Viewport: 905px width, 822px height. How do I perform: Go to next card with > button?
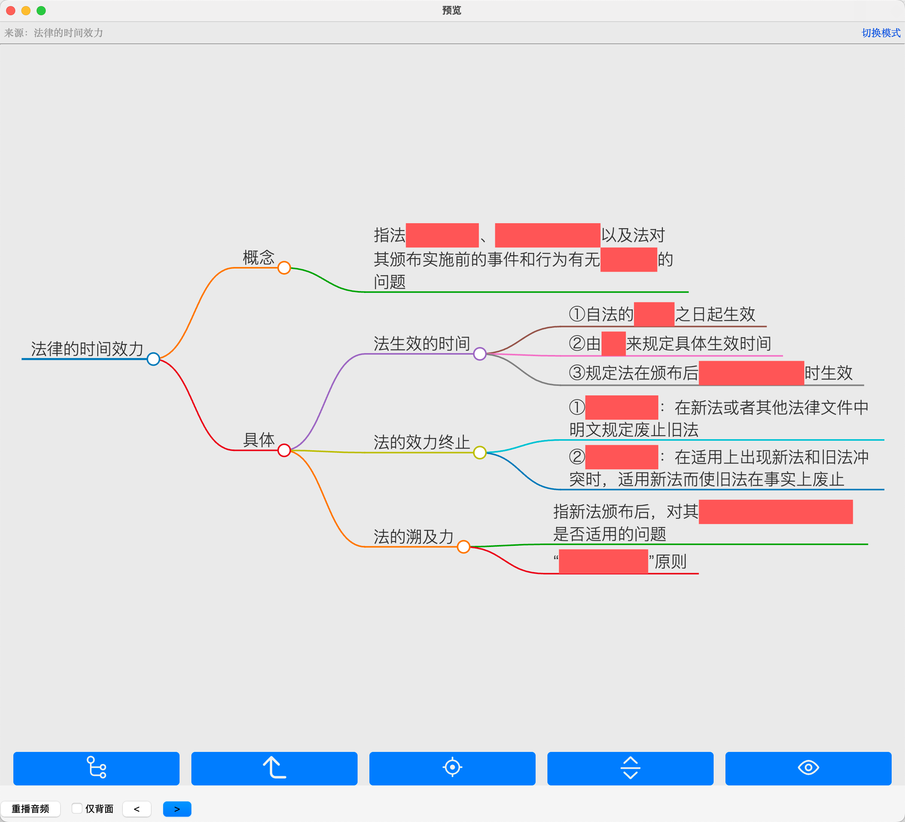tap(177, 809)
